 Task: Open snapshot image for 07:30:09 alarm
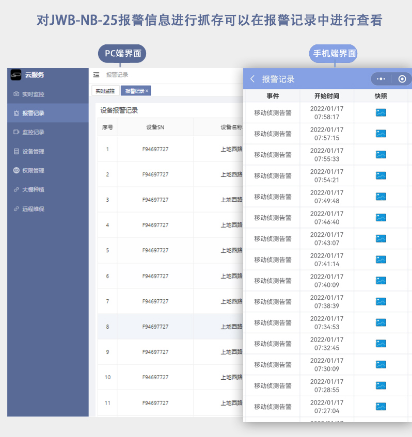381,365
